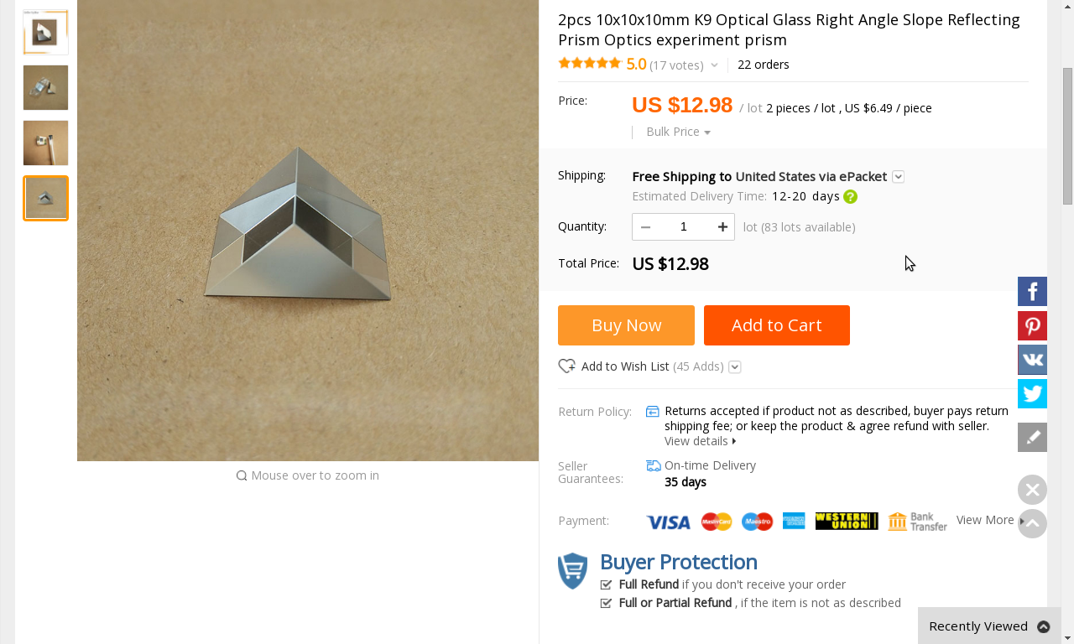Expand the Bulk Price dropdown
This screenshot has height=644, width=1074.
[x=678, y=132]
